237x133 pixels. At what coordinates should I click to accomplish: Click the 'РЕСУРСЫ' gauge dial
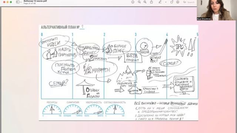point(52,109)
